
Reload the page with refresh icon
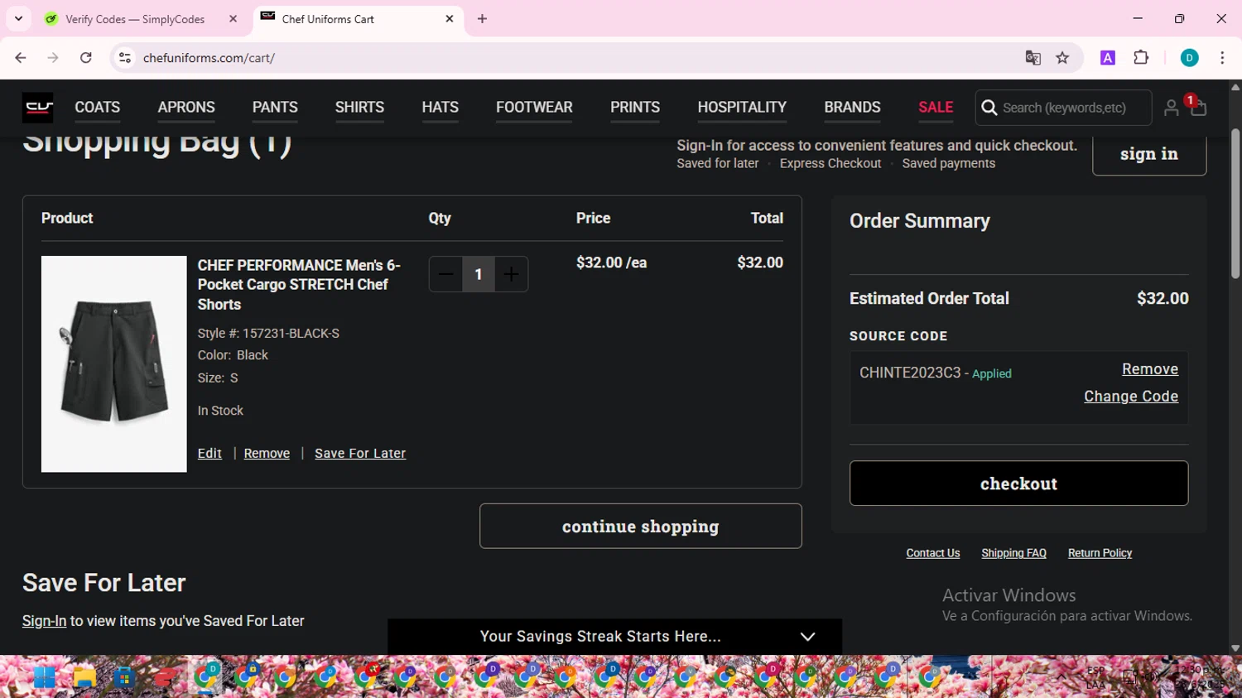click(86, 58)
